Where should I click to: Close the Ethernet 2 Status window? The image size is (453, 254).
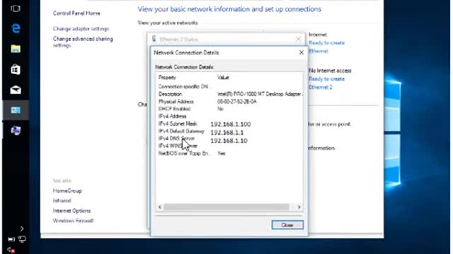(x=299, y=39)
